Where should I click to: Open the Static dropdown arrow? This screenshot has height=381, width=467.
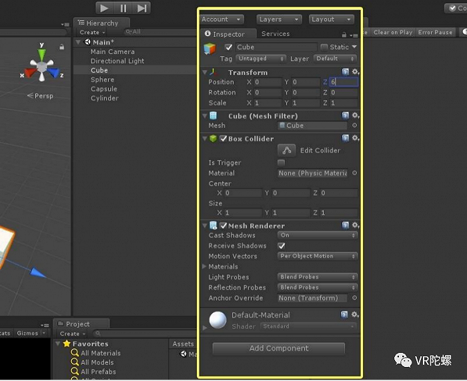pyautogui.click(x=354, y=47)
